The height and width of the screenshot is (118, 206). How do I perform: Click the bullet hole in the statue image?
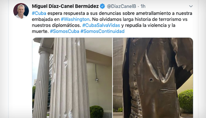tap(151, 80)
